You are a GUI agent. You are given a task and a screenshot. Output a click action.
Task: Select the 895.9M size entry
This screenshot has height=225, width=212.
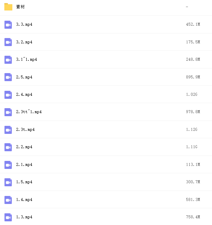point(193,77)
